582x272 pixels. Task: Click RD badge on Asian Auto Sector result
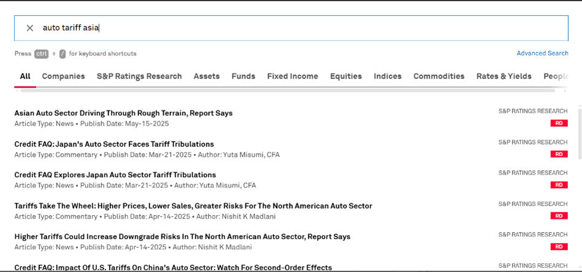coord(559,123)
